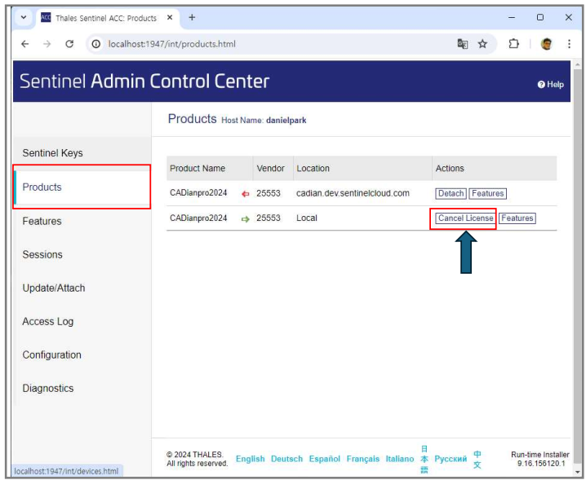Open the browser extensions menu
The image size is (586, 480).
tap(514, 44)
